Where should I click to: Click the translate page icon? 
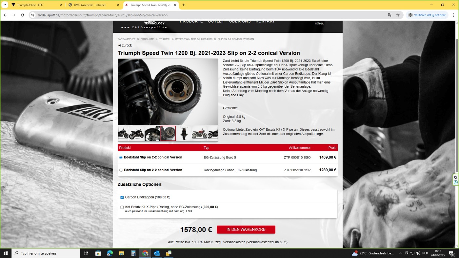click(390, 15)
